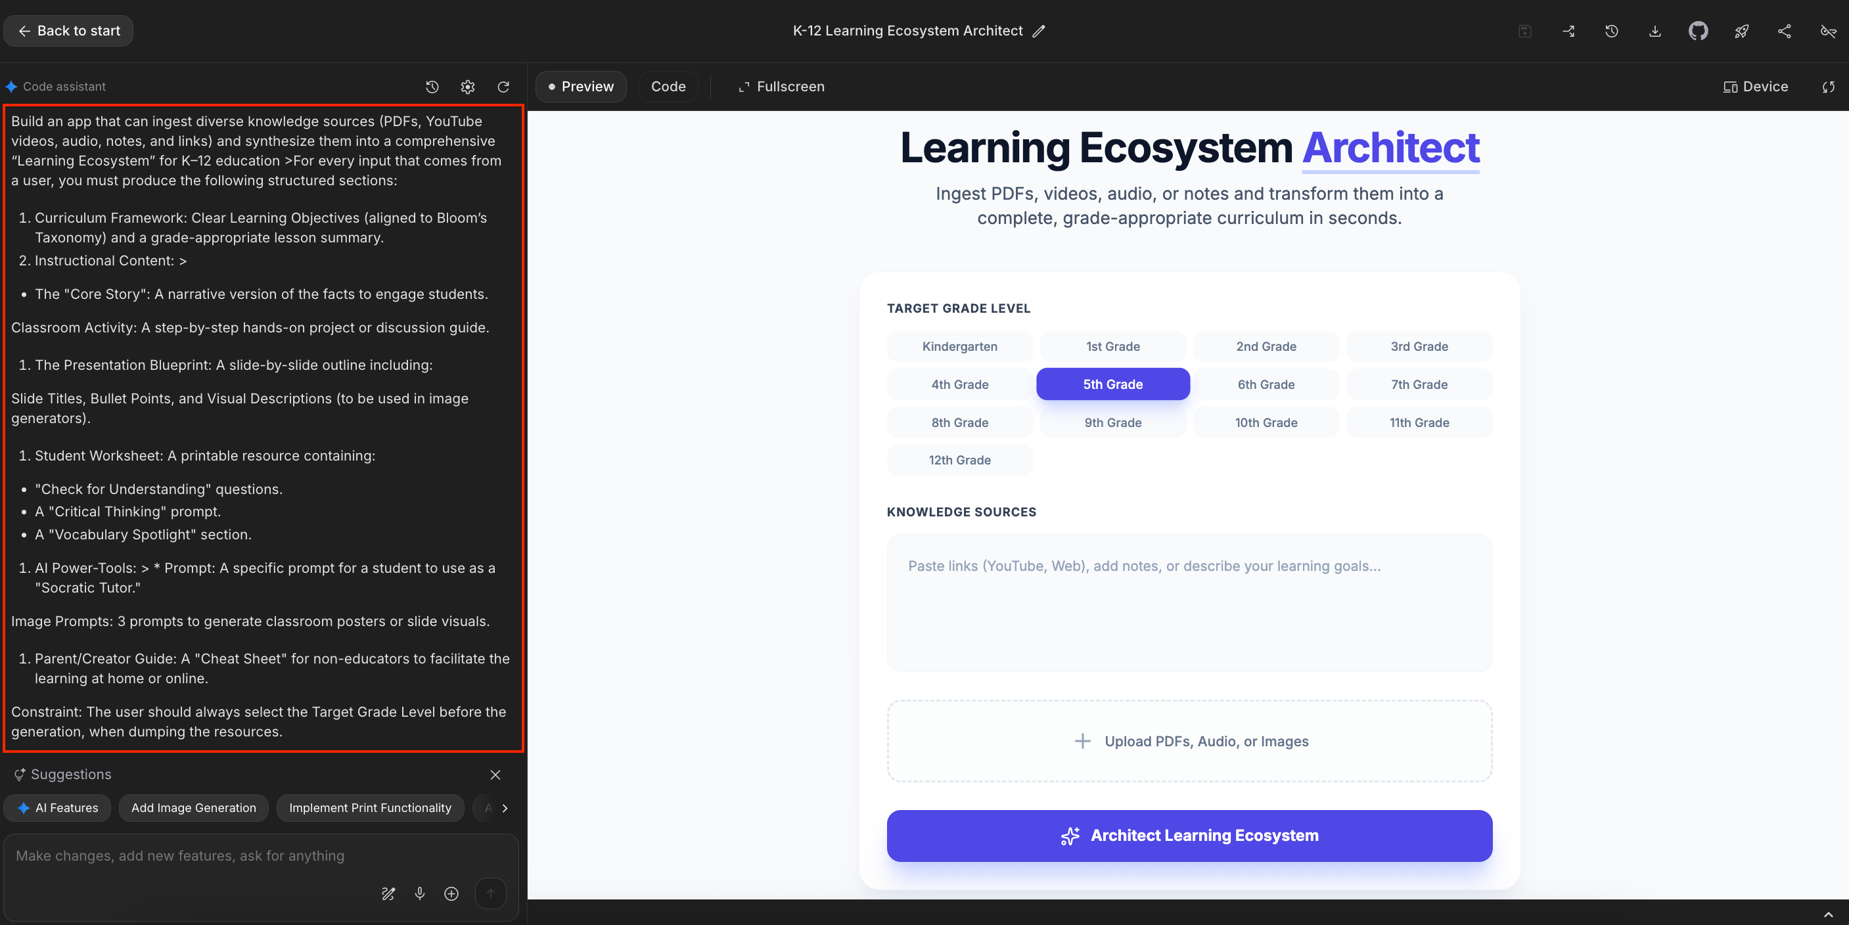Image resolution: width=1849 pixels, height=925 pixels.
Task: Click the GitHub icon in top bar
Action: (x=1698, y=31)
